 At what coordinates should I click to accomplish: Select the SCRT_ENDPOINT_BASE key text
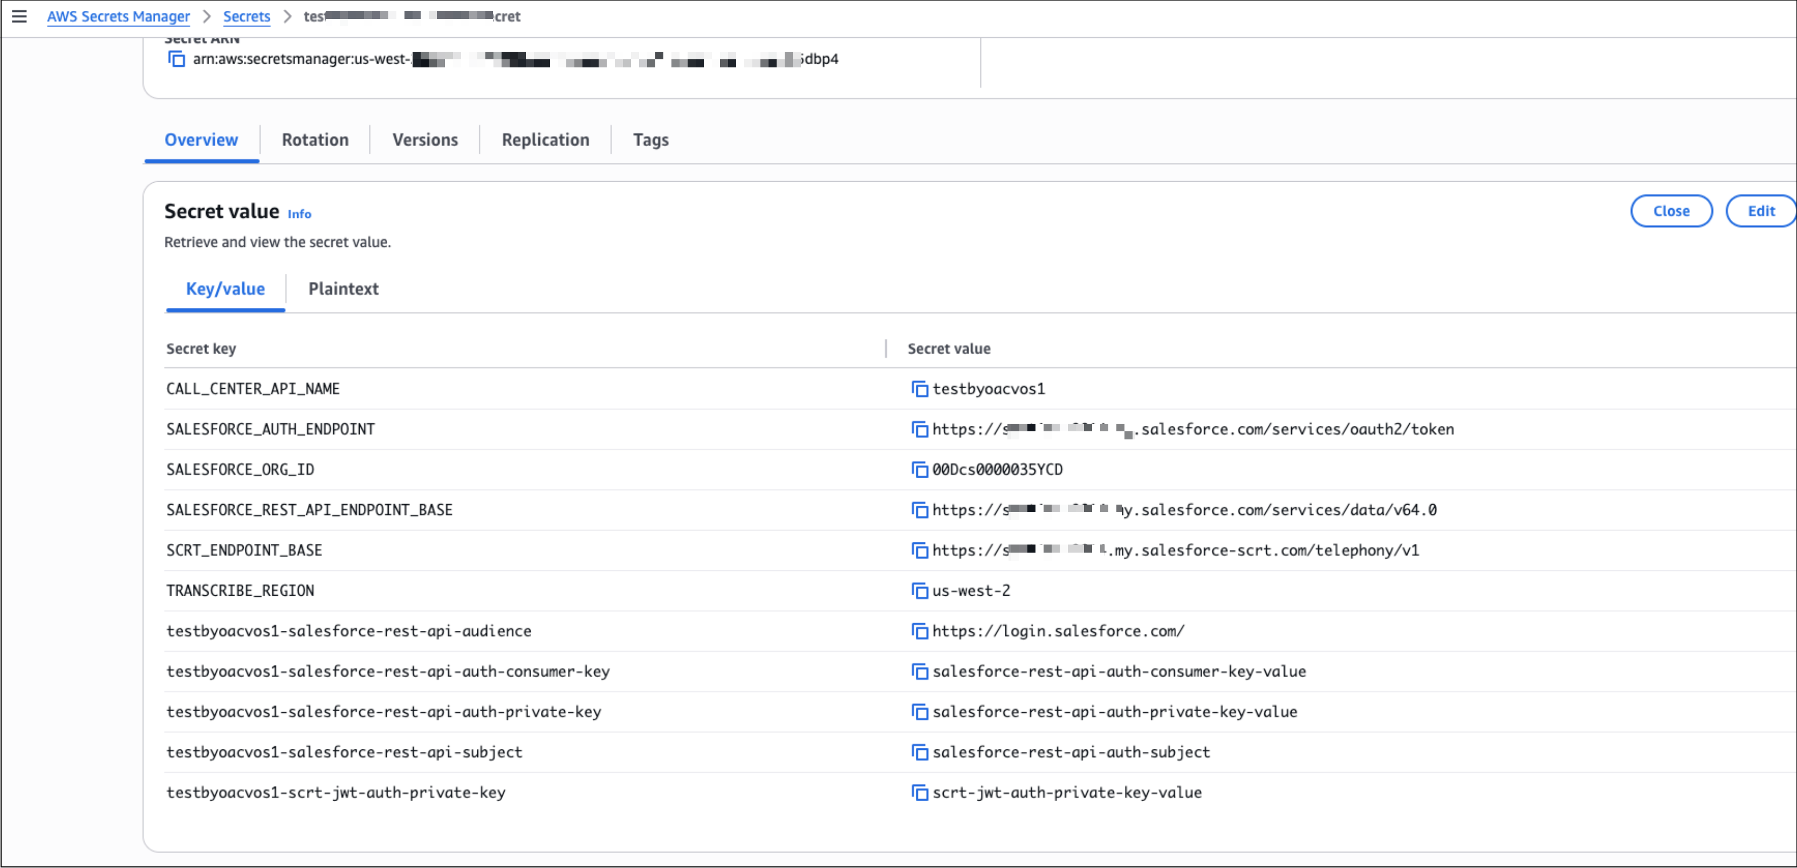click(x=244, y=551)
